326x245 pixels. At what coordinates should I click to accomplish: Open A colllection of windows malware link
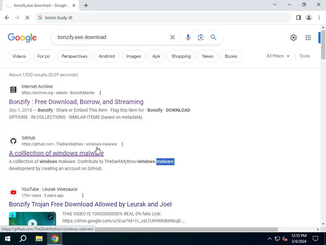pos(56,153)
